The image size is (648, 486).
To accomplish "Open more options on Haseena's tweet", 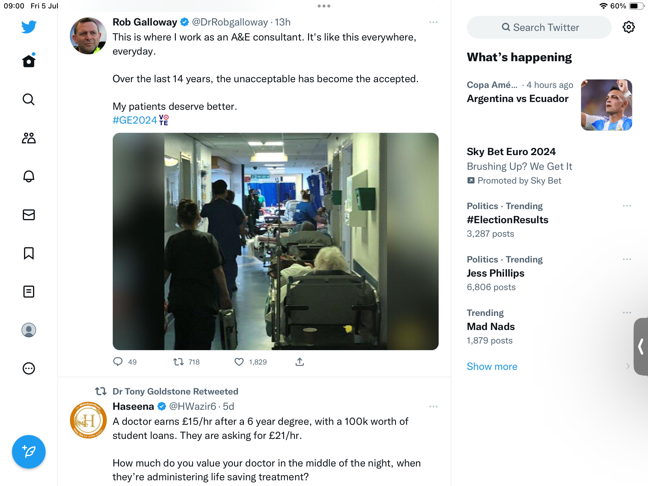I will click(433, 406).
